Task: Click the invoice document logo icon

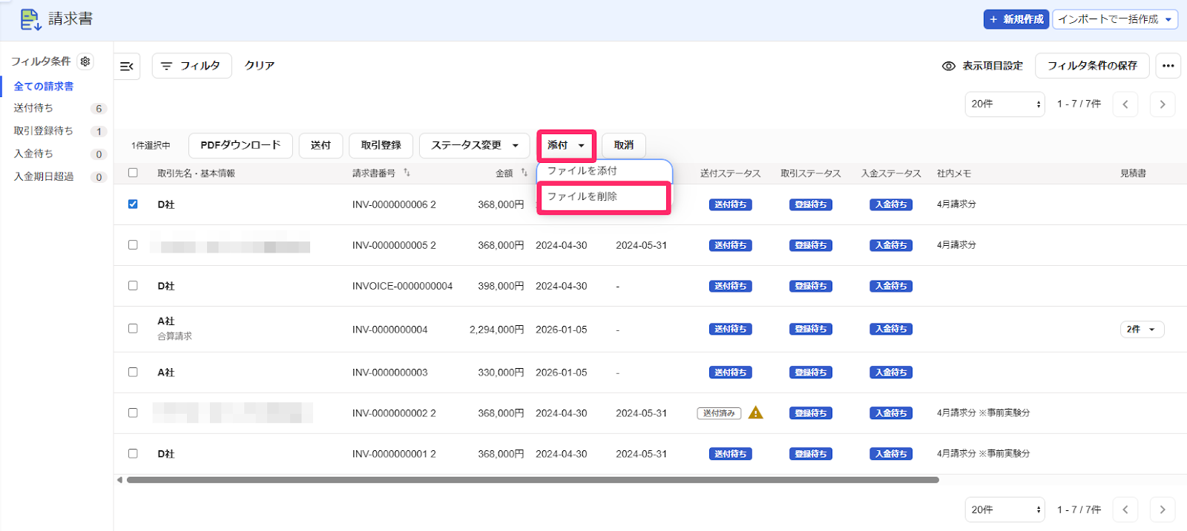Action: (x=30, y=19)
